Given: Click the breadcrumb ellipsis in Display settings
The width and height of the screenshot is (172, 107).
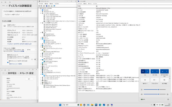Looking at the screenshot, I should [x=3, y=6].
